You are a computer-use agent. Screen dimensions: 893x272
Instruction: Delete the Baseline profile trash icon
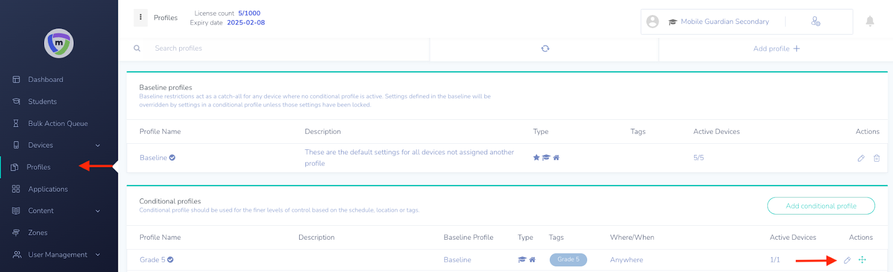point(877,158)
